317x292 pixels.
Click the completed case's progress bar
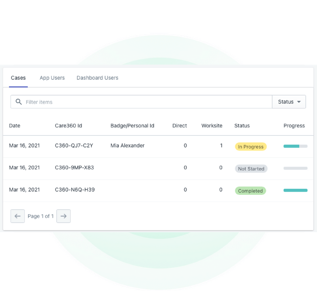294,190
